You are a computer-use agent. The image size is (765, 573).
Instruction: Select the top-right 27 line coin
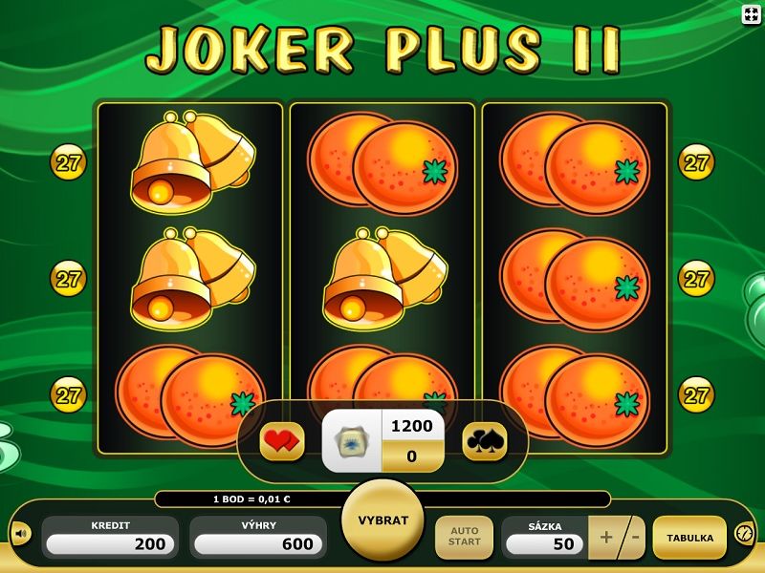click(x=696, y=162)
